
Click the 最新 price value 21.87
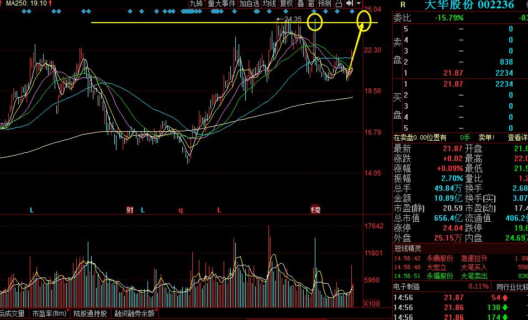[x=453, y=148]
